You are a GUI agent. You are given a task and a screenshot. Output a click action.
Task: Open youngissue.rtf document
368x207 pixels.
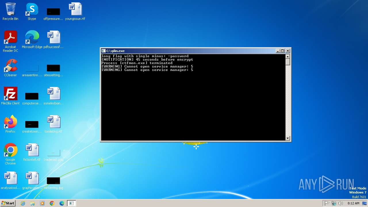point(75,11)
